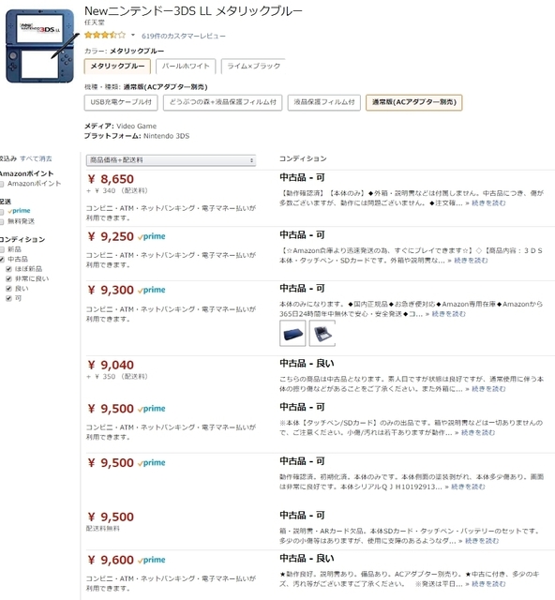Uncheck the 良い condition checkbox

coord(8,289)
